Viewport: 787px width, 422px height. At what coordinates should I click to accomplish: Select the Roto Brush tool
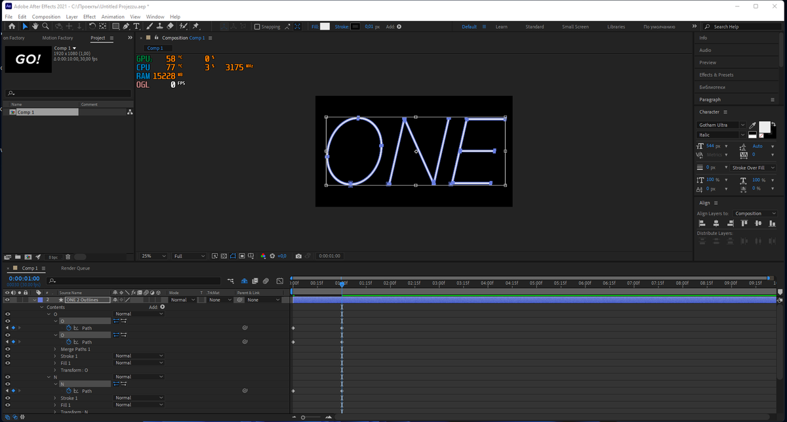[x=183, y=26]
